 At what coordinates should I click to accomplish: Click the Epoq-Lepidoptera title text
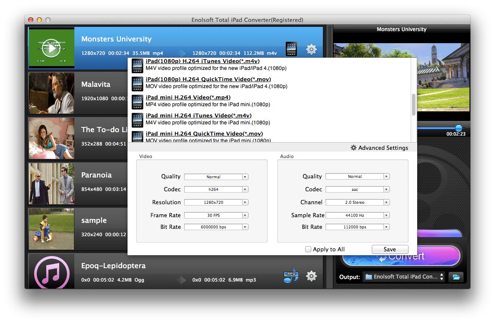[113, 266]
